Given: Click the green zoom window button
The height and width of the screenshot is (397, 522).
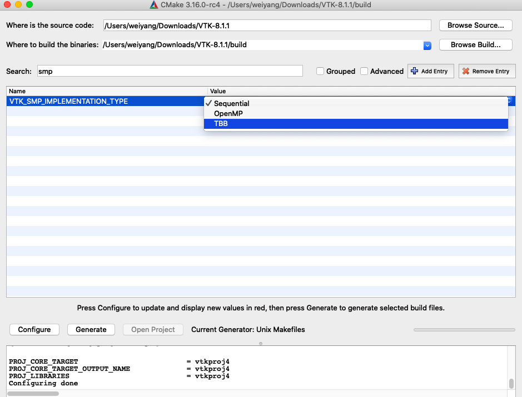Looking at the screenshot, I should click(x=29, y=4).
